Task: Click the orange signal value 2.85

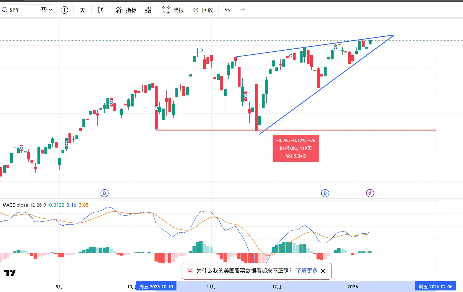Action: [83, 205]
